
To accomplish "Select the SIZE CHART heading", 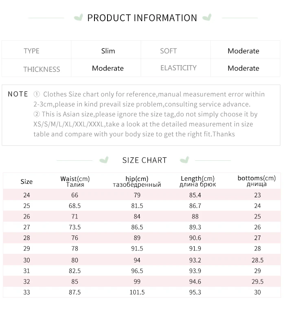I will coord(145,160).
